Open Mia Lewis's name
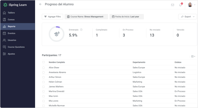198x108 pixels. [x=53, y=101]
